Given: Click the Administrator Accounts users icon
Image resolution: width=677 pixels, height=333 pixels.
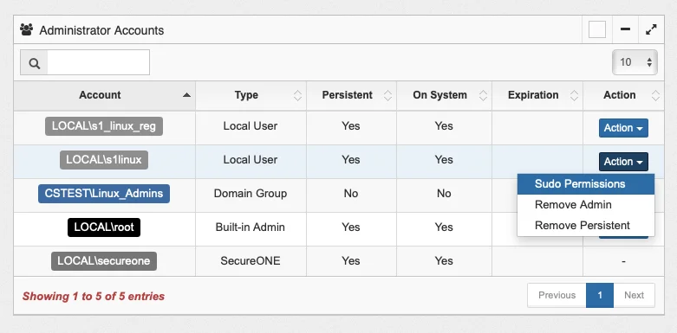Looking at the screenshot, I should [x=26, y=29].
